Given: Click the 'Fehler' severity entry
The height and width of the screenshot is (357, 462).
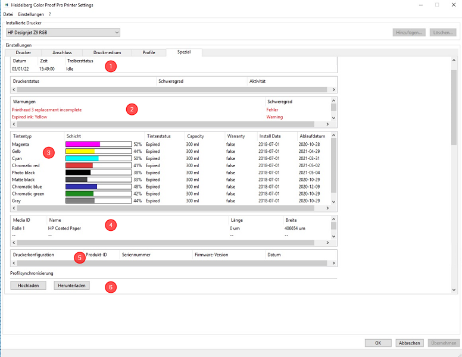Looking at the screenshot, I should [272, 109].
